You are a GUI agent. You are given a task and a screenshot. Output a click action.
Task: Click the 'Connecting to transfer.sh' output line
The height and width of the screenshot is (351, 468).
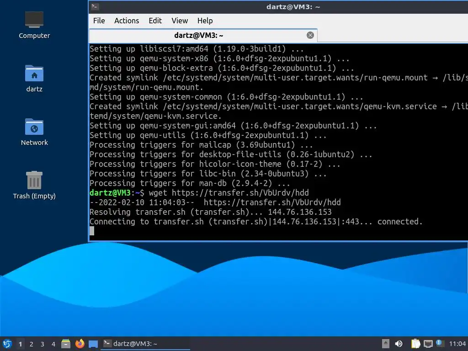point(256,222)
